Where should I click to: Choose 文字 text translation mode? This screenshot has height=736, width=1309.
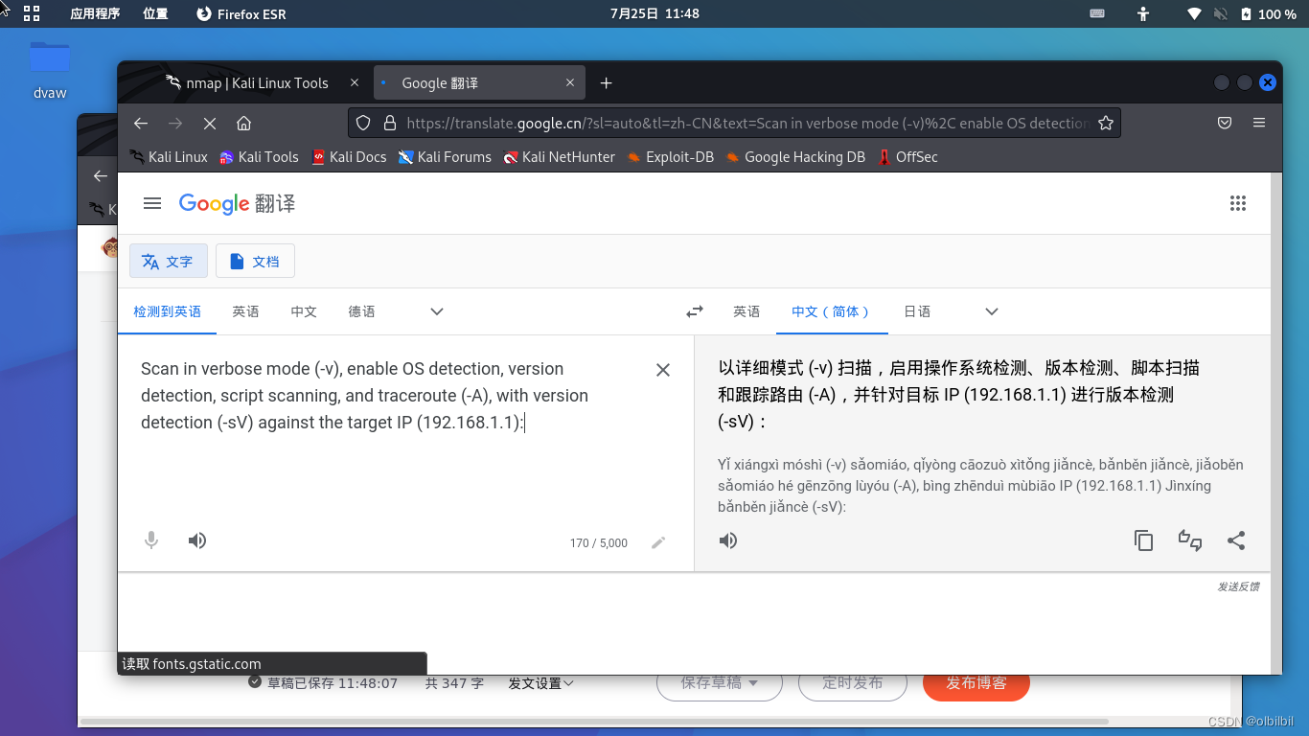point(169,261)
